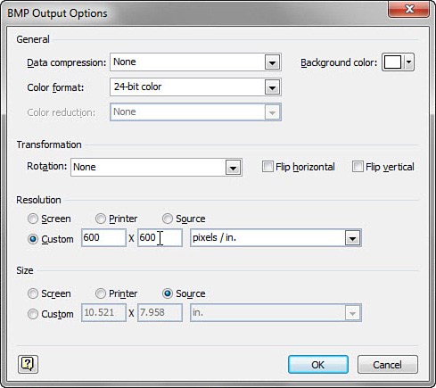Click the OK button
The height and width of the screenshot is (388, 436).
coord(318,365)
